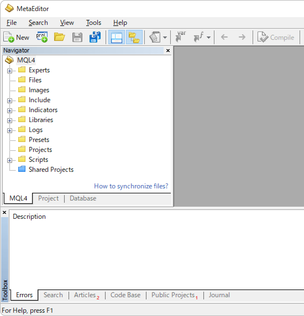Select the Libraries folder label

point(41,120)
